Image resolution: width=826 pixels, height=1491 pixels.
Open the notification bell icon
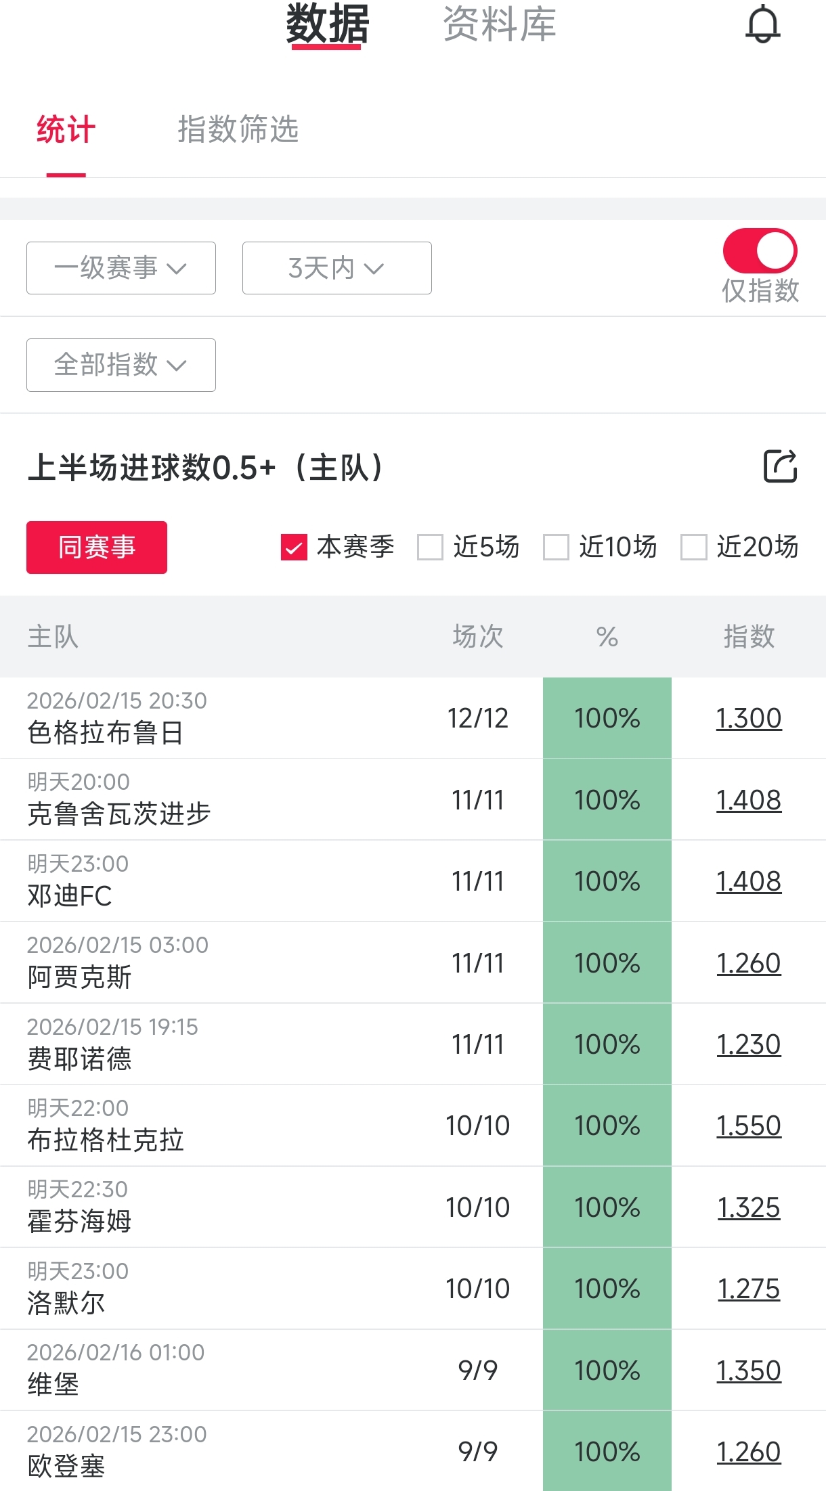(x=762, y=25)
